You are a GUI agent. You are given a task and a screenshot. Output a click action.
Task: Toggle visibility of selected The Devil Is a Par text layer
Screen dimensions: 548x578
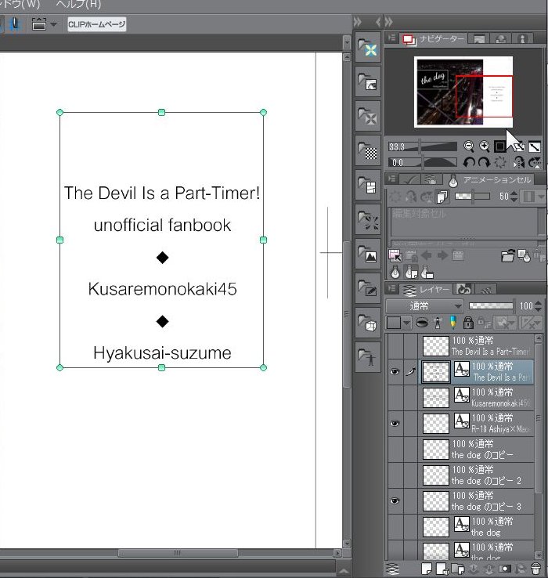395,371
